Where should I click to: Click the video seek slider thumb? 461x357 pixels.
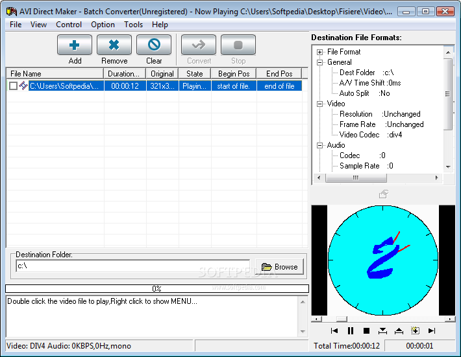[x=342, y=319]
